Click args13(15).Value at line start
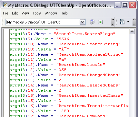Image resolution: width=138 pixels, height=117 pixels. [x=30, y=101]
